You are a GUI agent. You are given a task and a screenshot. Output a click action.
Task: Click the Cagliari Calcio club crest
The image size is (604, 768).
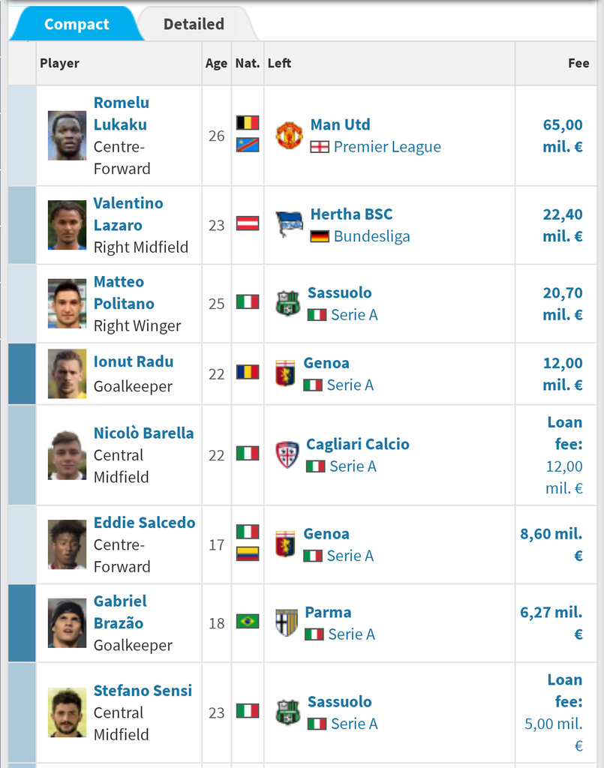287,455
